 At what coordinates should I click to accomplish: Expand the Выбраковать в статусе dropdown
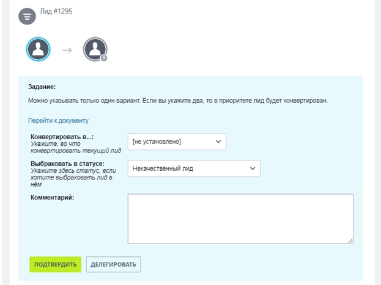coord(194,168)
